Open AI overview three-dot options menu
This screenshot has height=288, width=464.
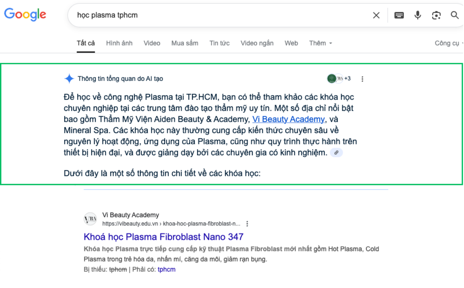click(x=362, y=79)
